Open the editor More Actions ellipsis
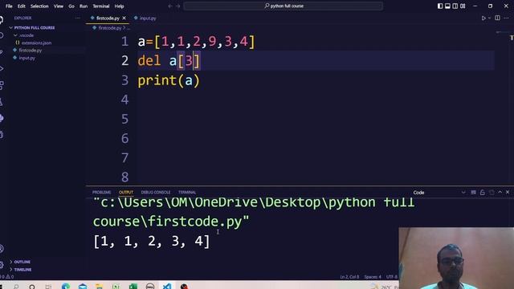 [507, 18]
